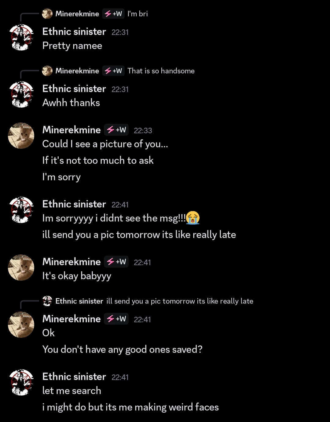The height and width of the screenshot is (422, 330).
Task: Click the message 'Could I see a picture of you...'
Action: (x=105, y=144)
